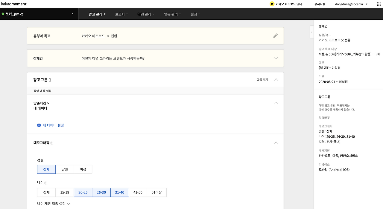The image size is (383, 209).
Task: Open the dongdong@socar.kr account dropdown
Action: point(349,4)
